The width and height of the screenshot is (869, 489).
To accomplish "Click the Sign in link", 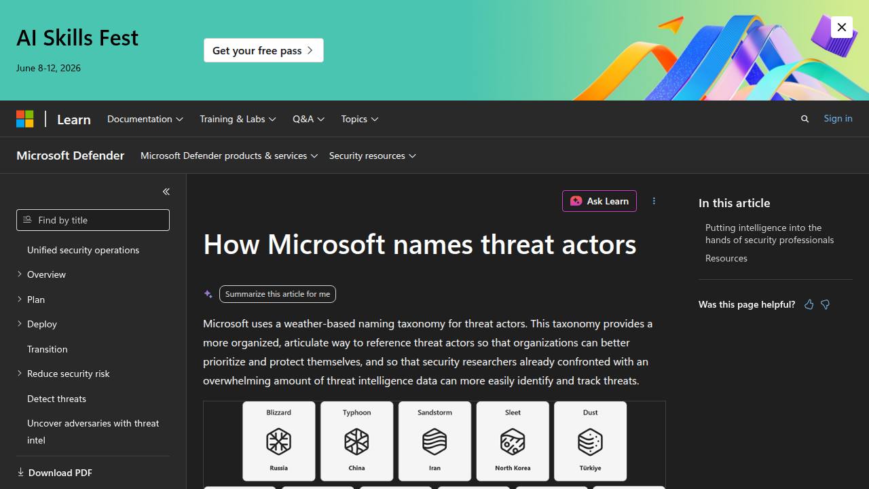I will pos(838,118).
